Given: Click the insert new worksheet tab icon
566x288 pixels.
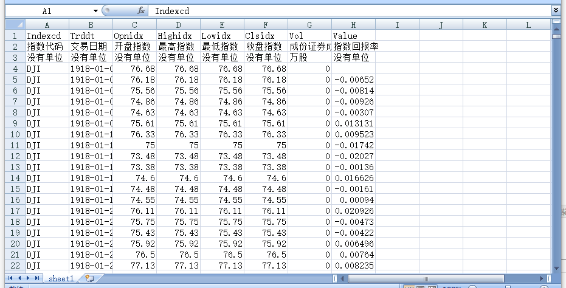Looking at the screenshot, I should [89, 278].
